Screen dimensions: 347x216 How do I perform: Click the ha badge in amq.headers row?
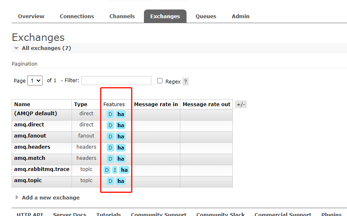pos(121,147)
